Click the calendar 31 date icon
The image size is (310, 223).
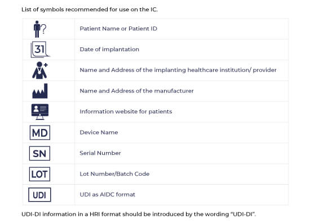click(40, 50)
